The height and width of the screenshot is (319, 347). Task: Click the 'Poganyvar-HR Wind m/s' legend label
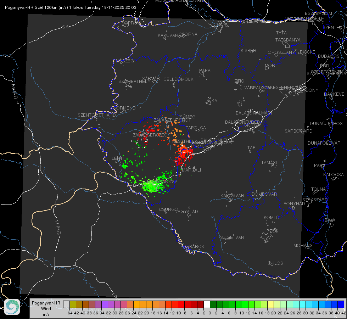tap(46, 308)
